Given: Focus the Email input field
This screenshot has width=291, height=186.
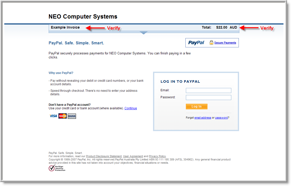Looking at the screenshot, I should tap(208, 90).
